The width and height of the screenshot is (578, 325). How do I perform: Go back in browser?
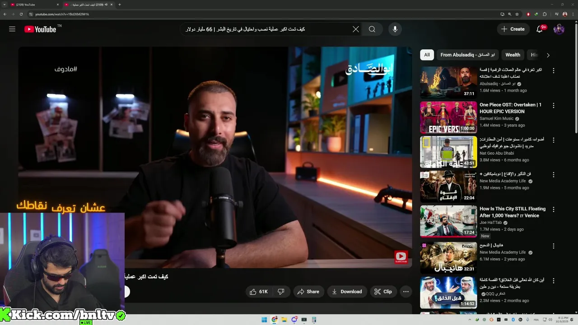[x=5, y=14]
